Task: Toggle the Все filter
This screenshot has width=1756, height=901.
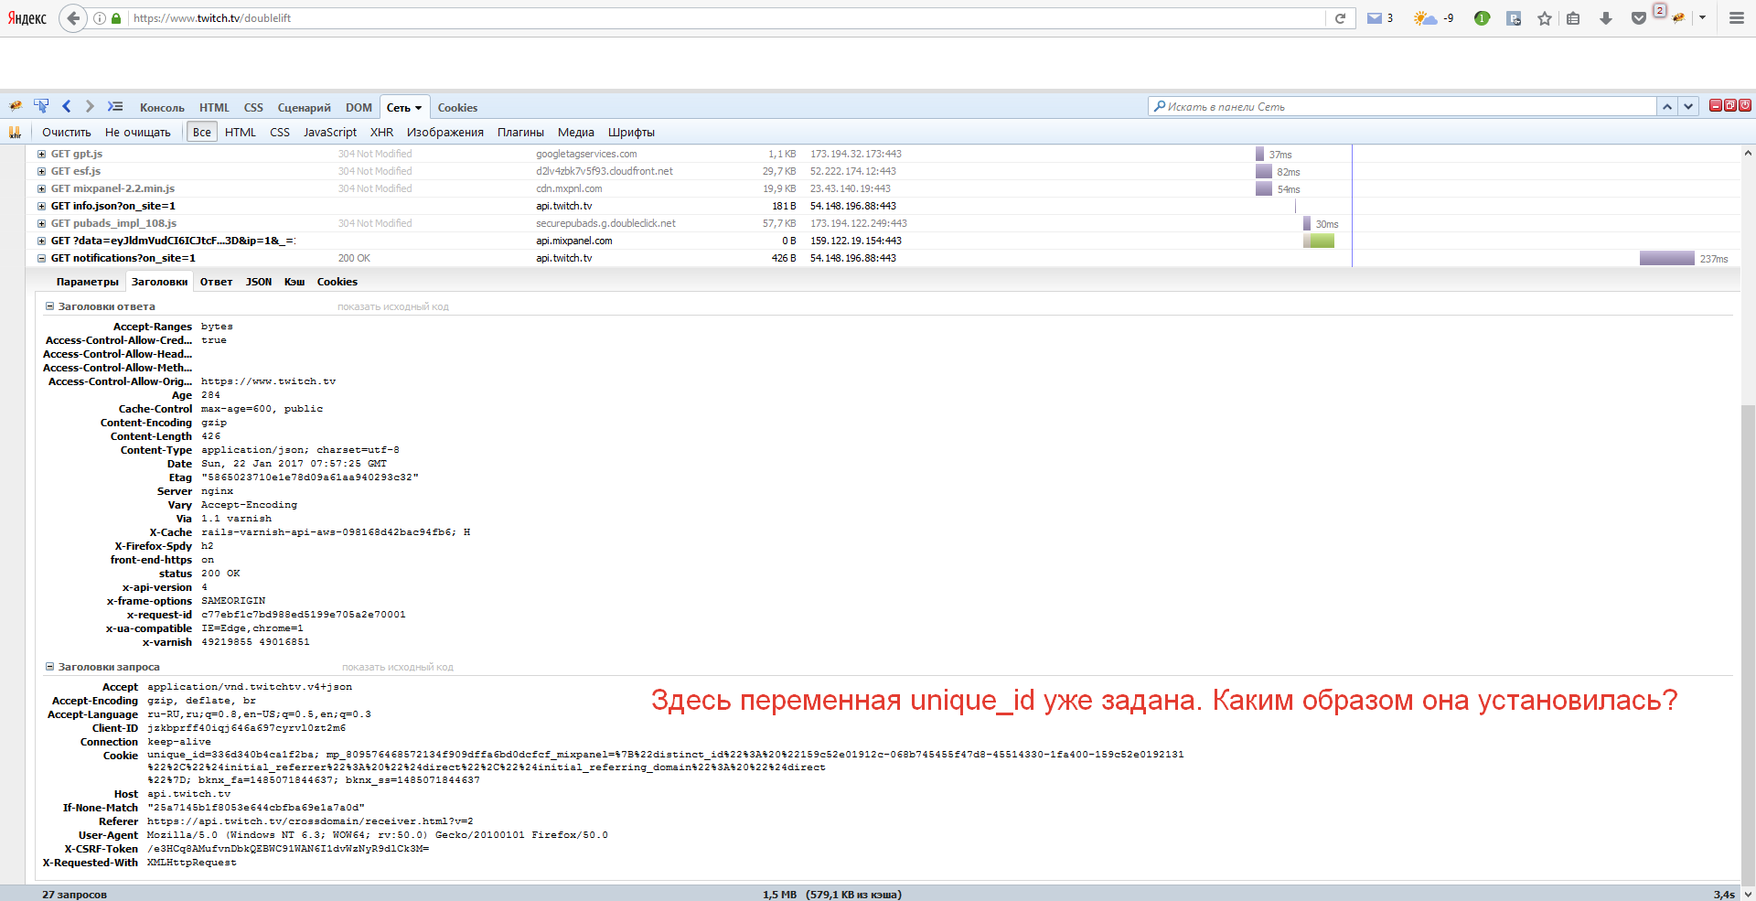Action: click(202, 133)
